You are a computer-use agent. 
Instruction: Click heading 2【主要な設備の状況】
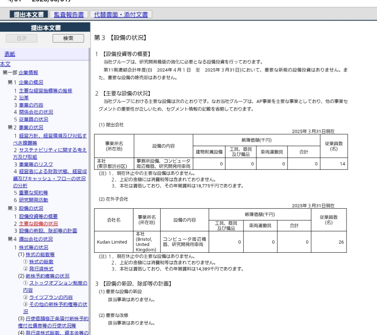pyautogui.click(x=123, y=94)
